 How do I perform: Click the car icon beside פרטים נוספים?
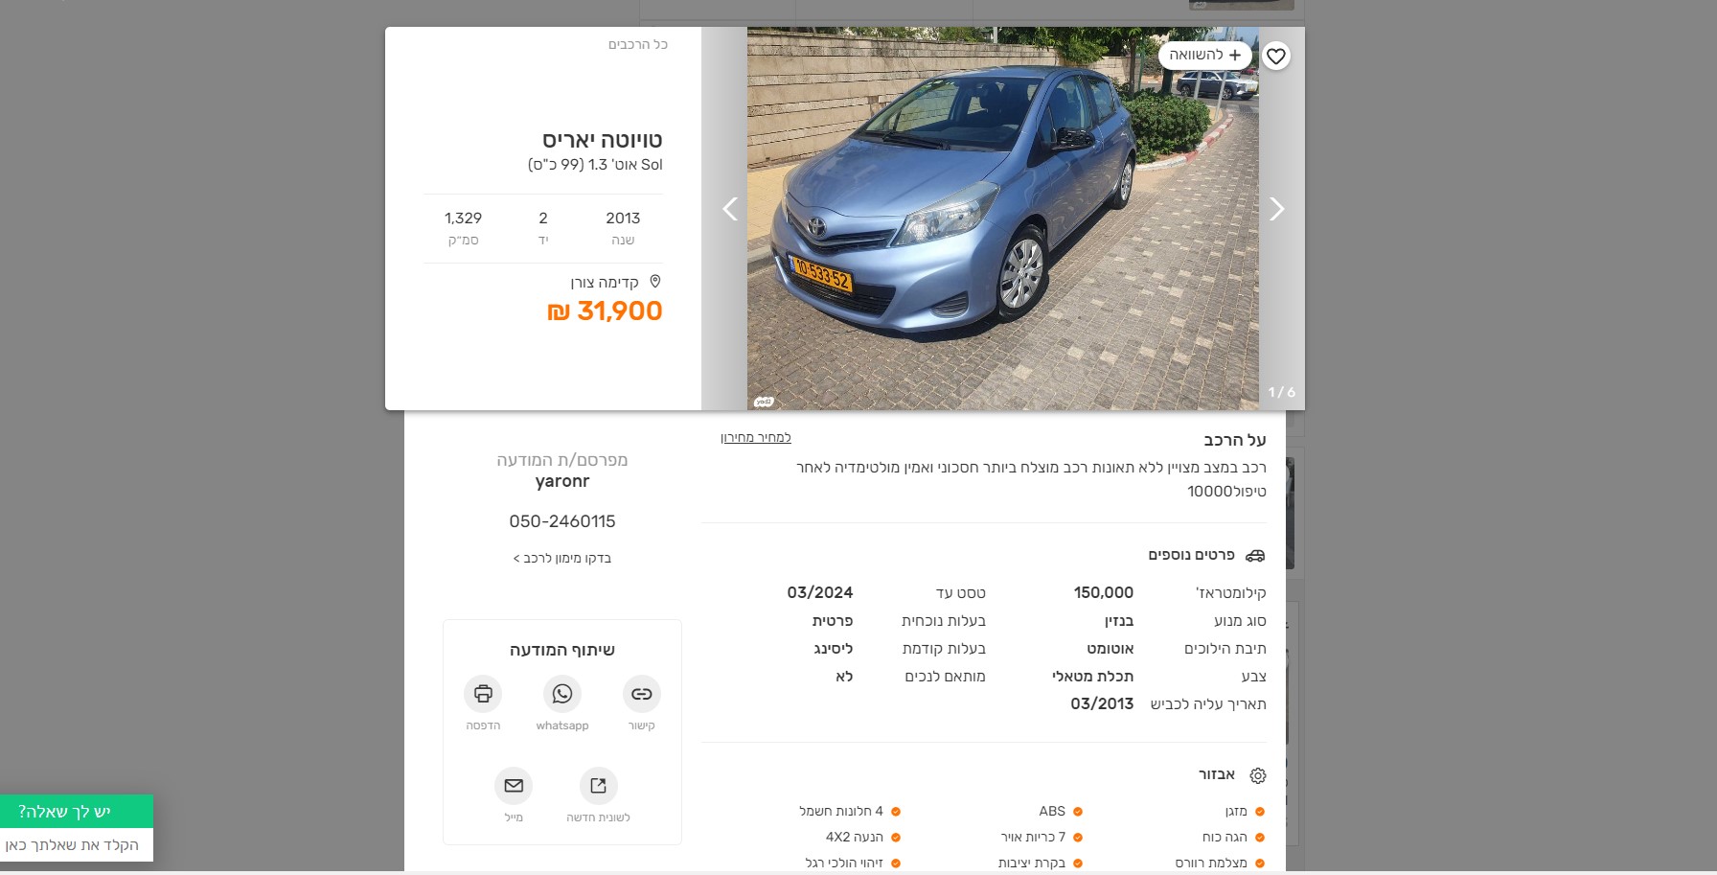pyautogui.click(x=1255, y=556)
